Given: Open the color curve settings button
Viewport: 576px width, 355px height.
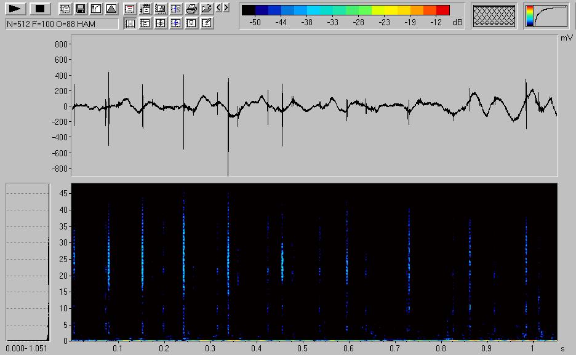Looking at the screenshot, I should click(547, 16).
